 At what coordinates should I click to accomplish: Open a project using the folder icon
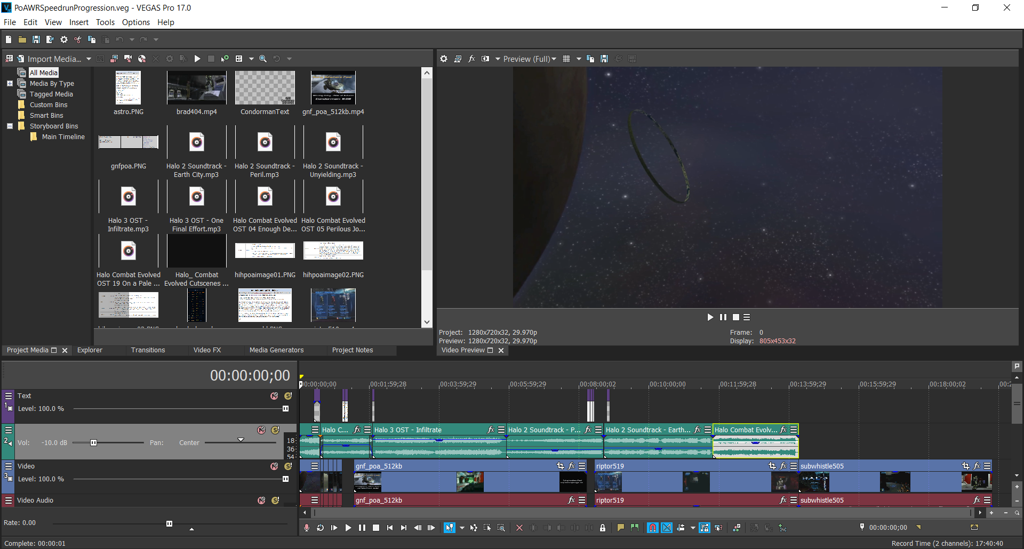(x=22, y=39)
